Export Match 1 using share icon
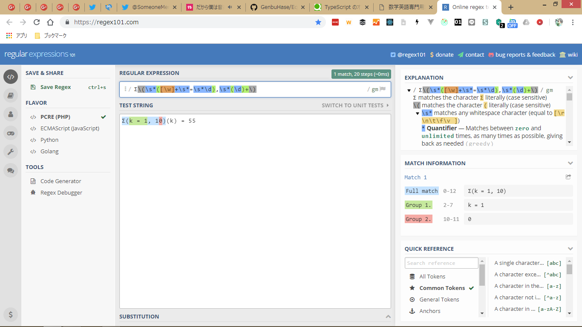This screenshot has height=327, width=582. pyautogui.click(x=568, y=177)
